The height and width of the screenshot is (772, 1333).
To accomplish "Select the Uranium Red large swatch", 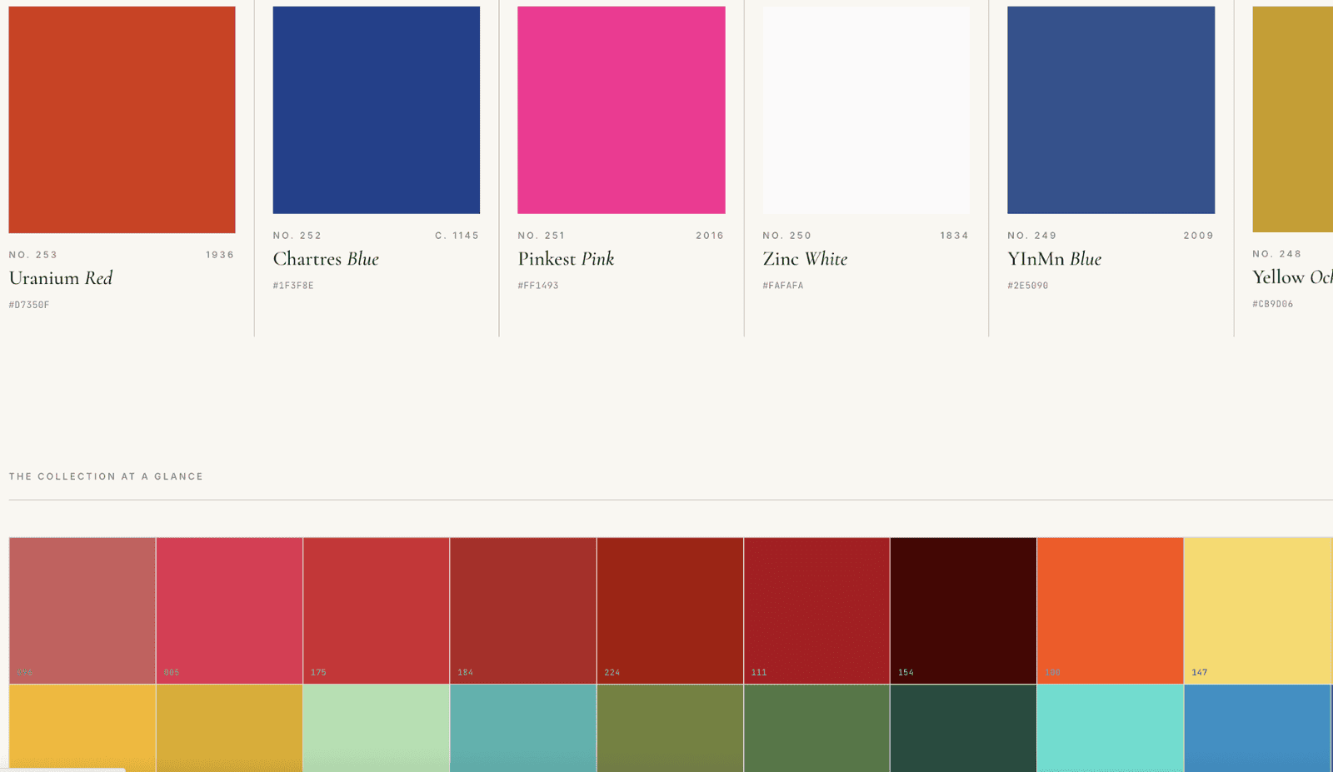I will point(122,119).
